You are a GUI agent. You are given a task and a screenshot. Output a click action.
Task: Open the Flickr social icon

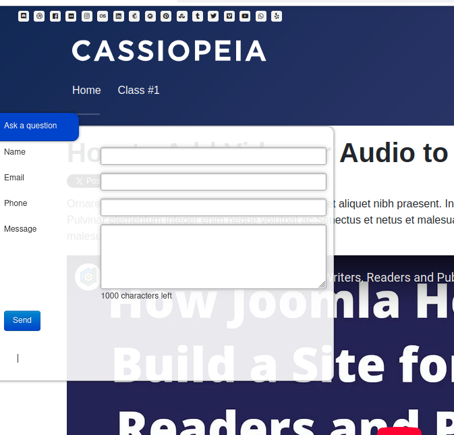point(71,16)
